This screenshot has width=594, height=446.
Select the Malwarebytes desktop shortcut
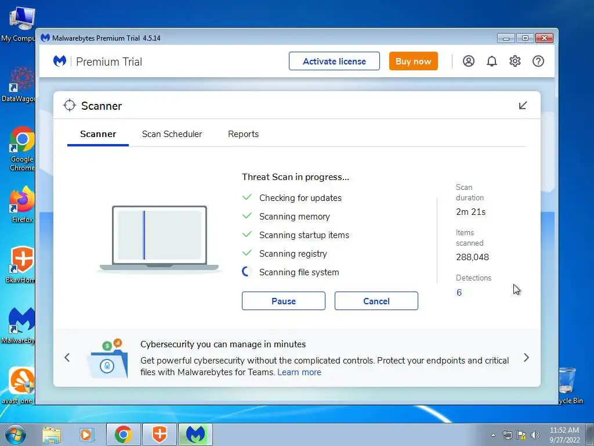(x=19, y=325)
